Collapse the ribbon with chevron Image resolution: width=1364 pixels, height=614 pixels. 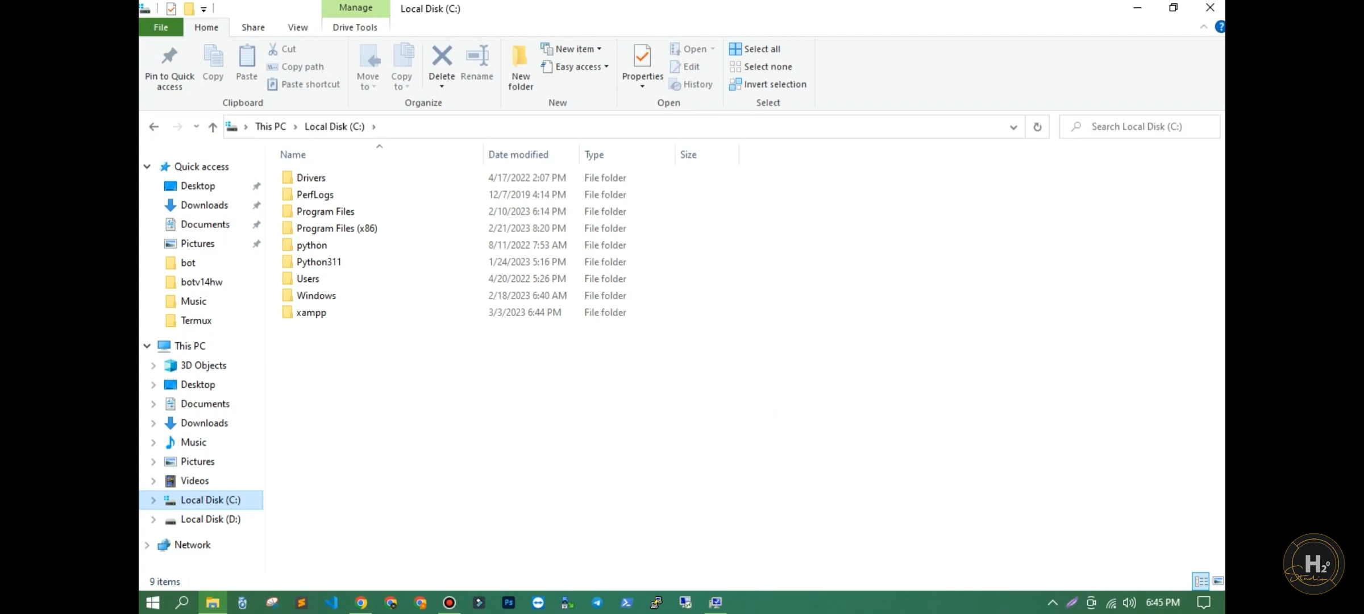pos(1203,27)
